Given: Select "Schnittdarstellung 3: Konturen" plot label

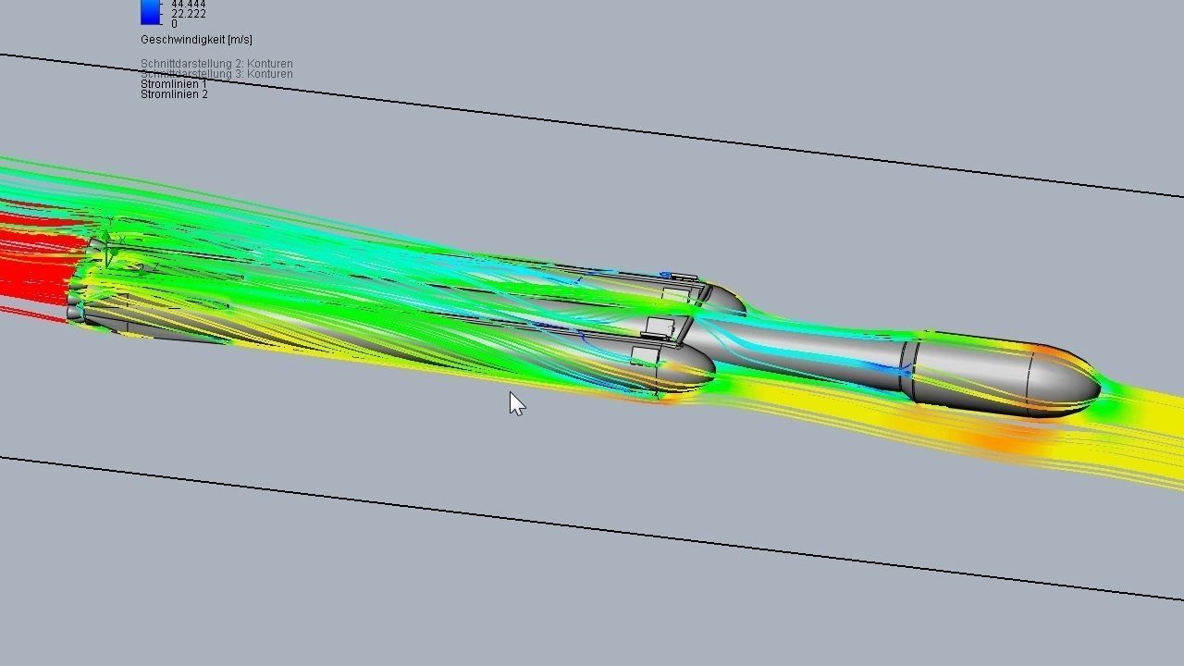Looking at the screenshot, I should click(x=216, y=74).
